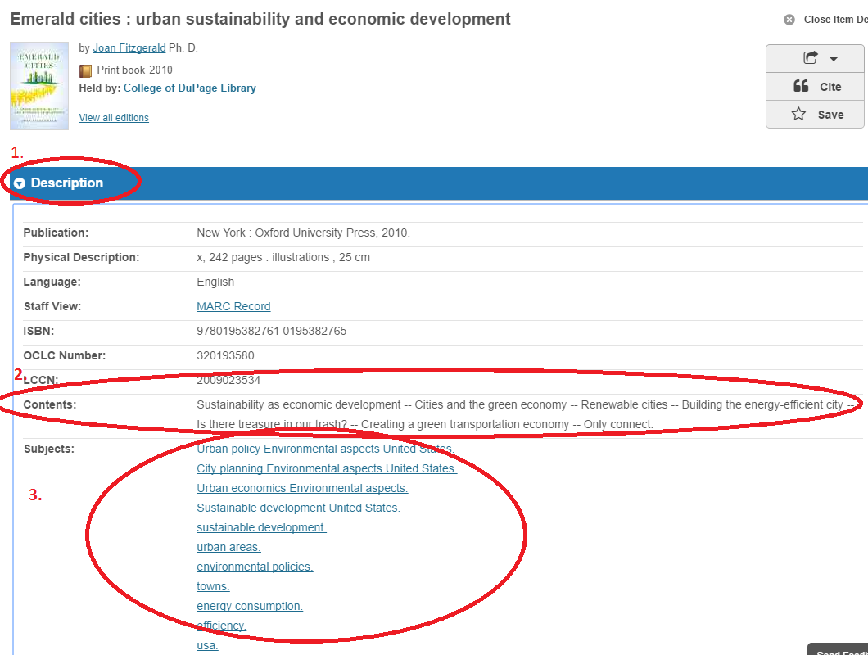Click the Emerald Cities book cover thumbnail
This screenshot has width=868, height=655.
[39, 86]
